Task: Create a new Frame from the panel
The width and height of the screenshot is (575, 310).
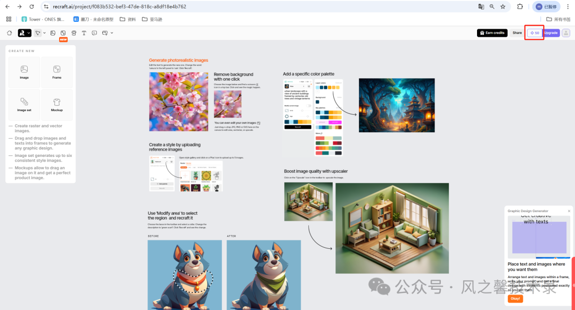Action: tap(57, 72)
